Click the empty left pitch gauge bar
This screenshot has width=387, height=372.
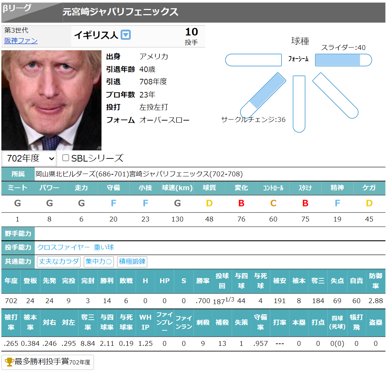[x=253, y=60]
